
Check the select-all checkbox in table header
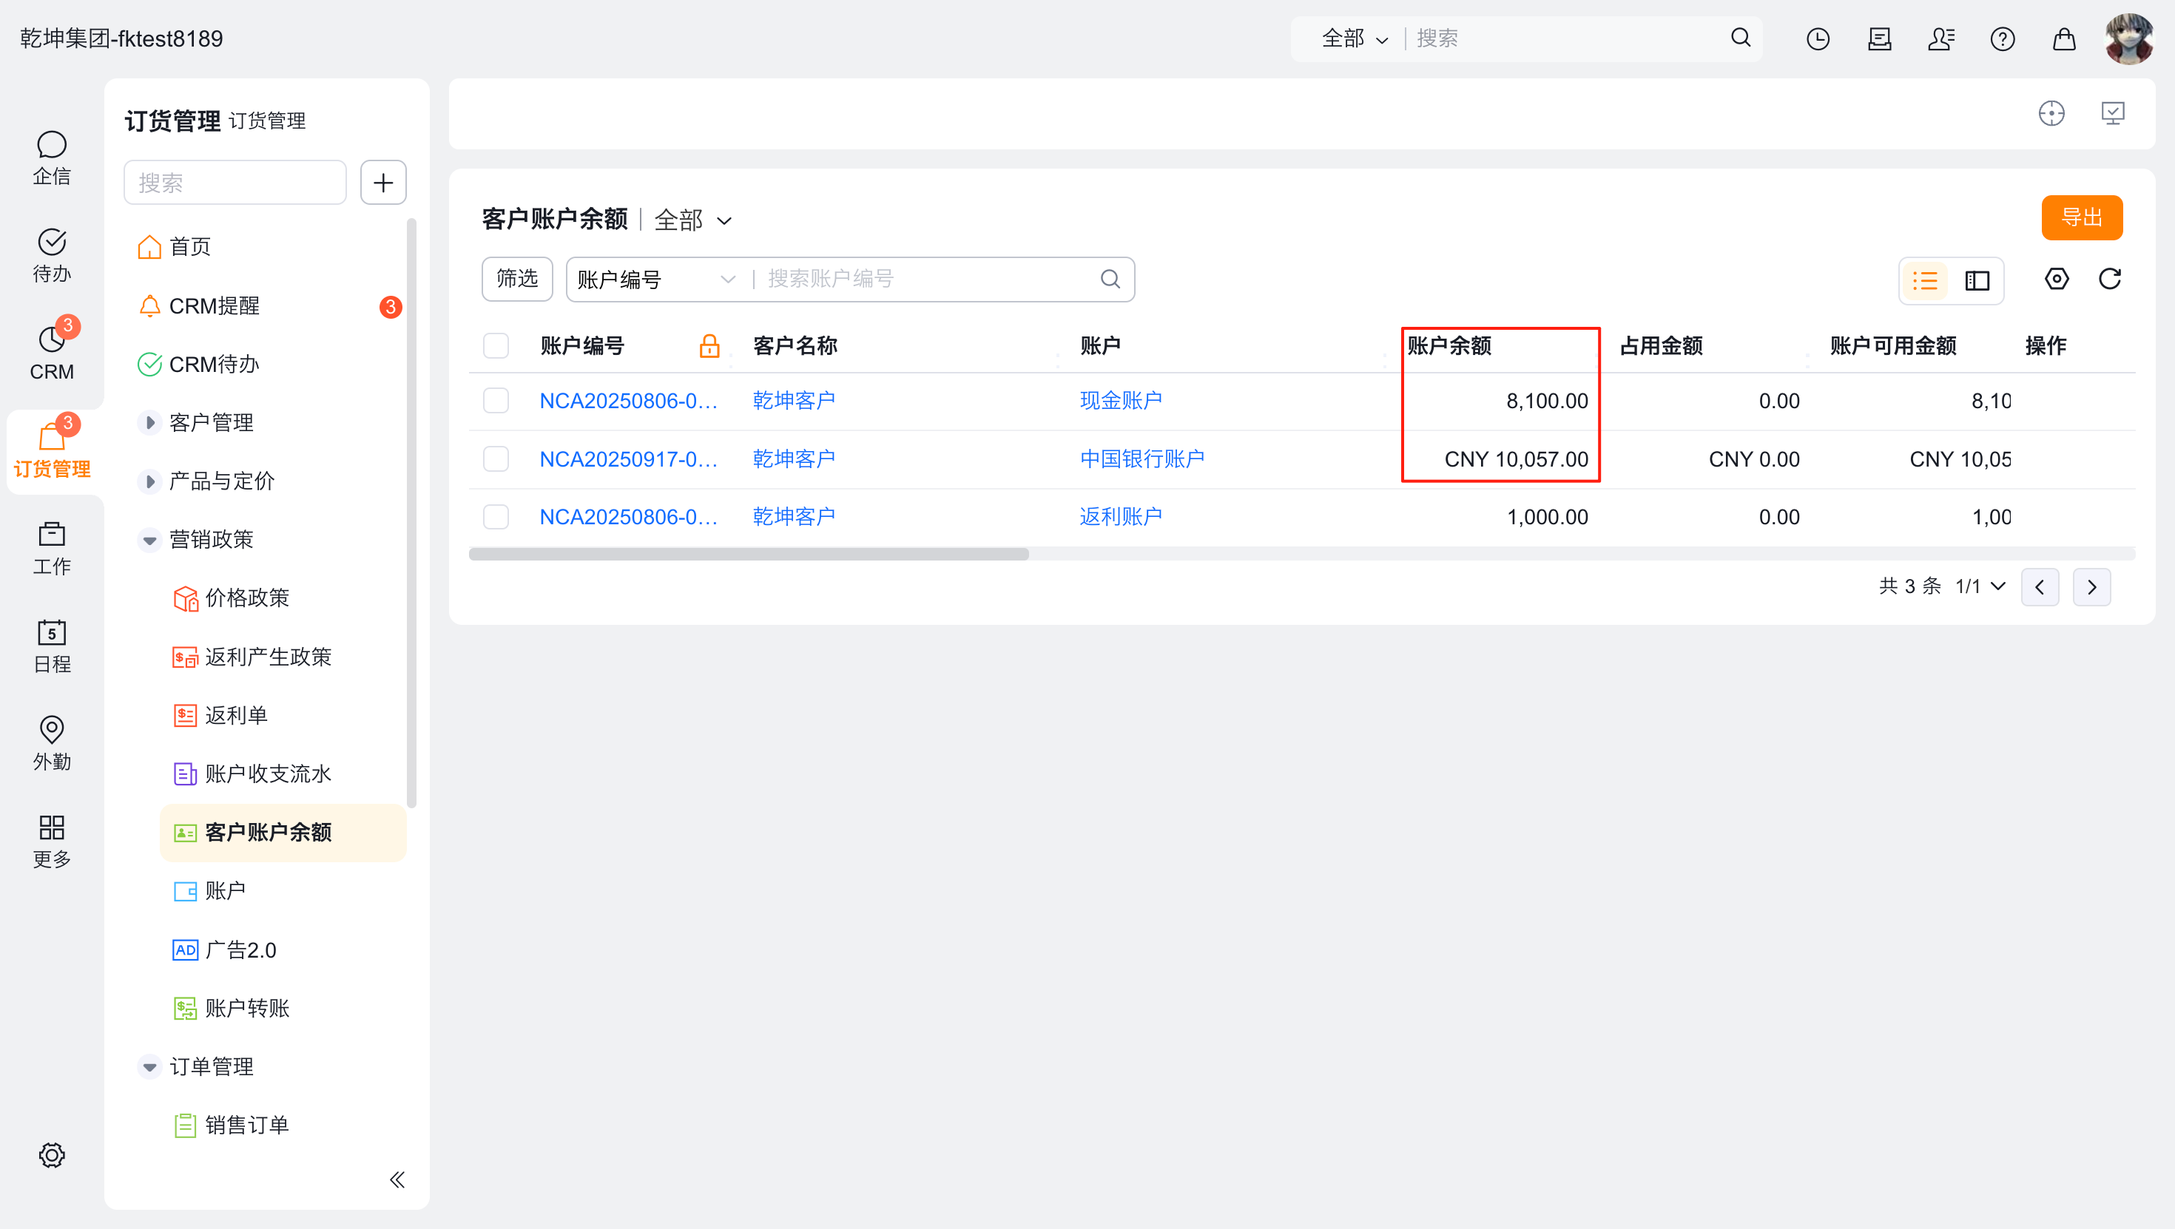coord(496,345)
